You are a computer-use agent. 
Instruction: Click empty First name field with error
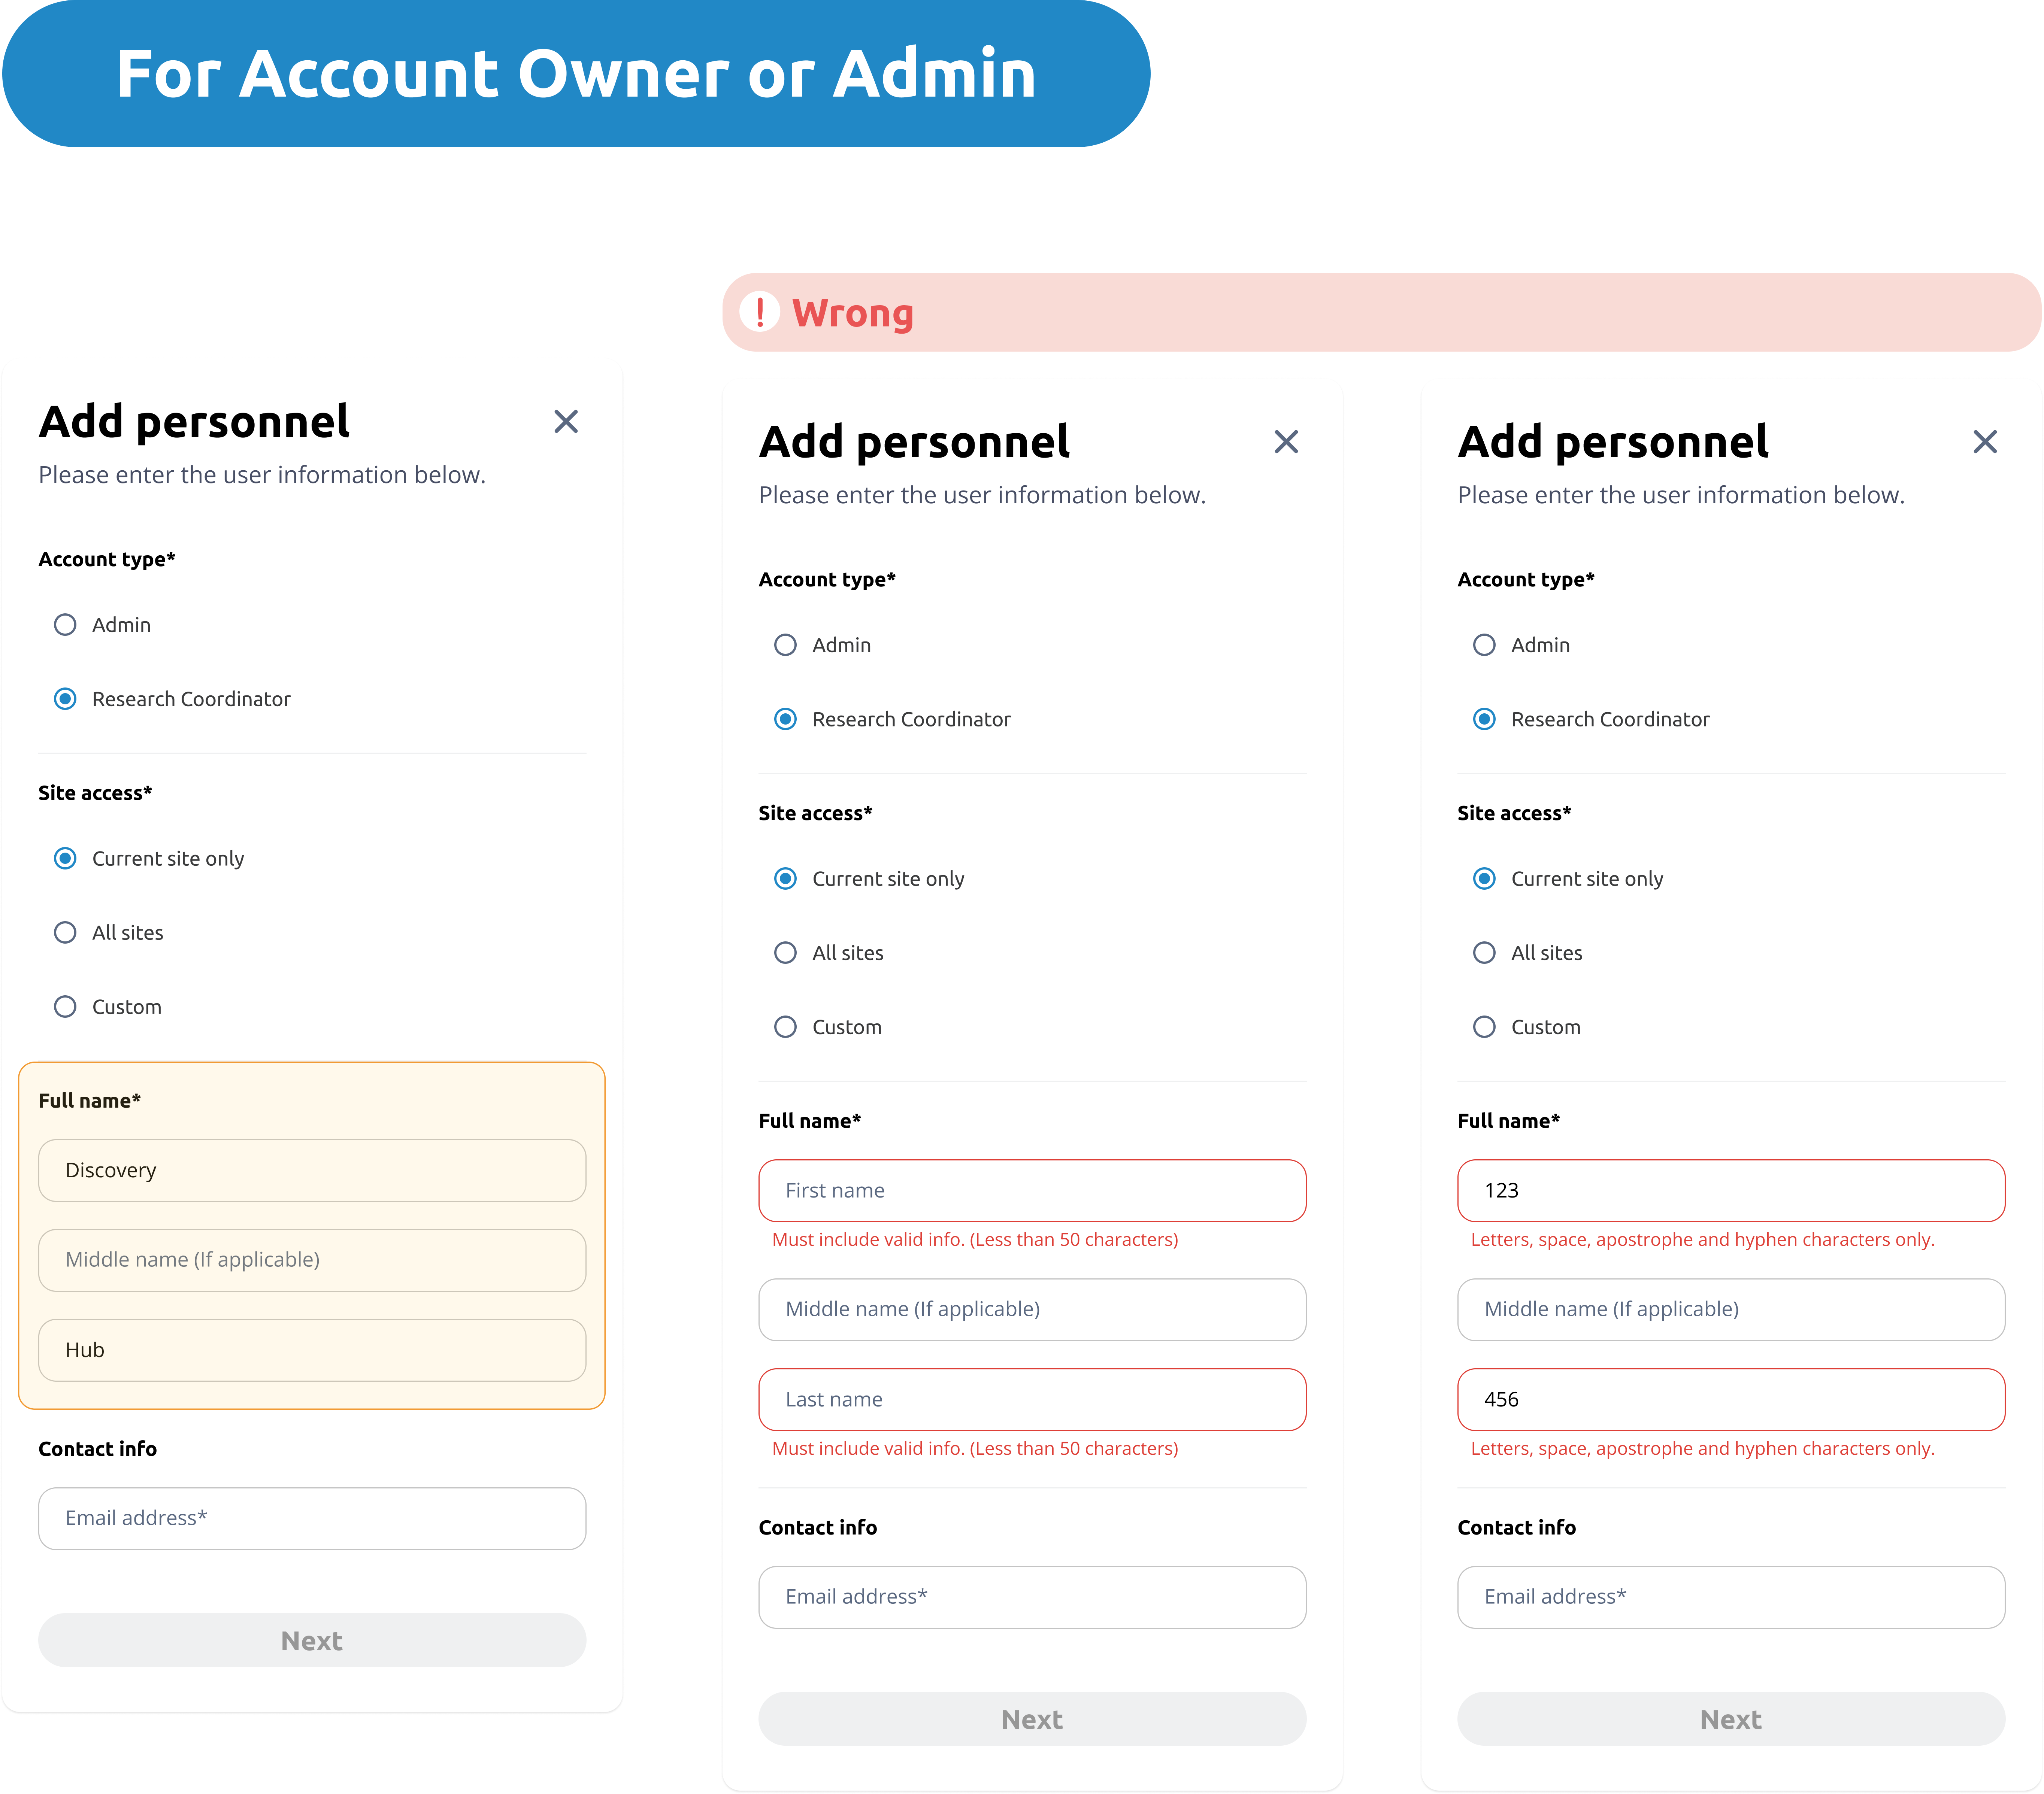coord(1032,1190)
